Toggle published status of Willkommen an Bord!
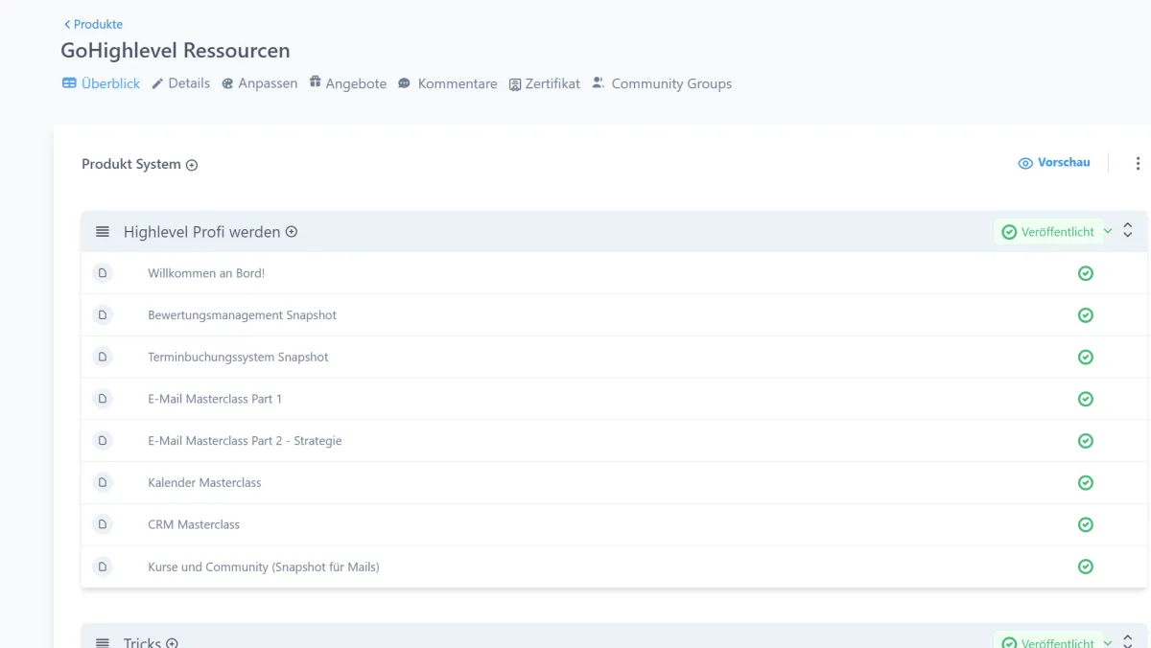The image size is (1151, 648). (x=1086, y=273)
